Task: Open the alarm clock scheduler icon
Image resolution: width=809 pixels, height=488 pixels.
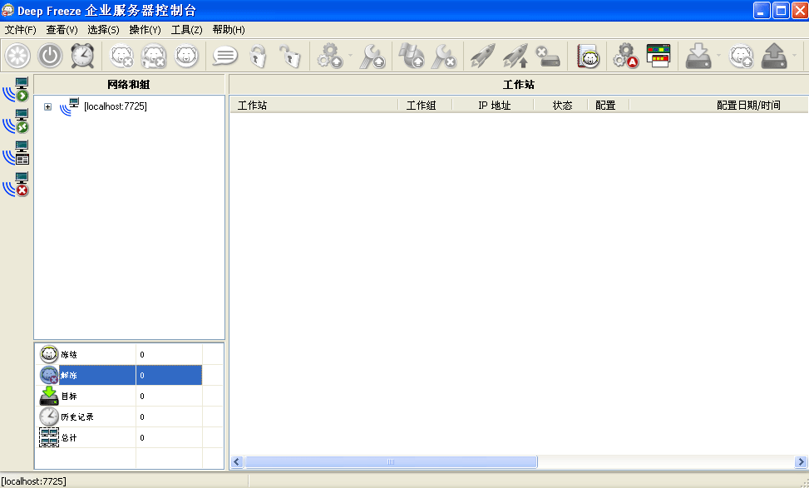Action: pos(82,56)
